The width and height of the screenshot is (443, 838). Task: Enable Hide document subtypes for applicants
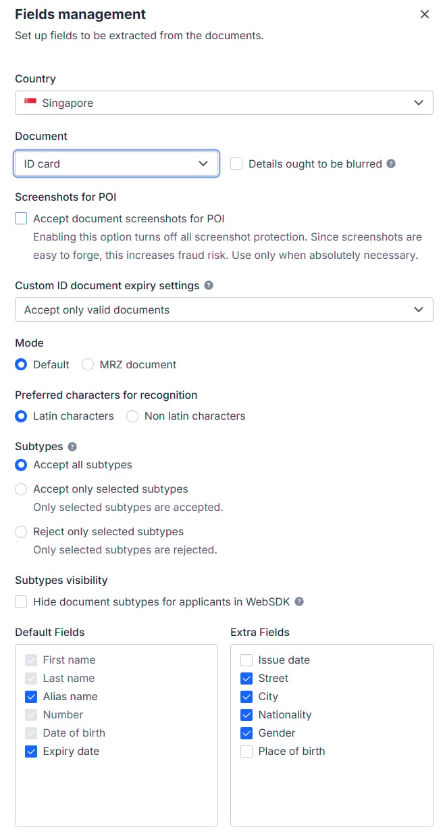[x=21, y=601]
